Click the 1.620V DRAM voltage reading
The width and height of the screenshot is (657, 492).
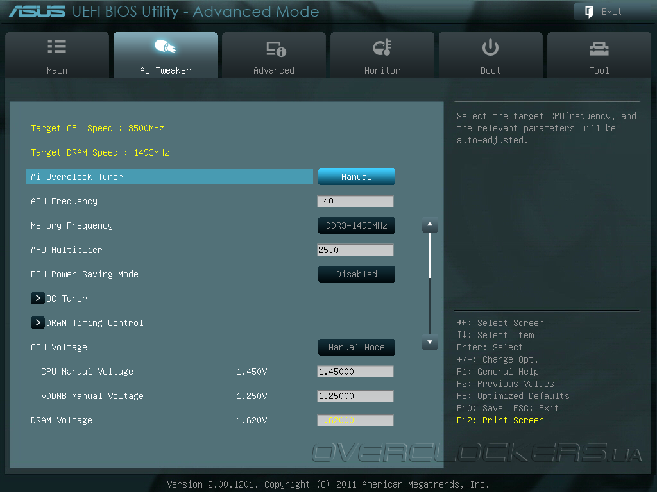[x=252, y=420]
